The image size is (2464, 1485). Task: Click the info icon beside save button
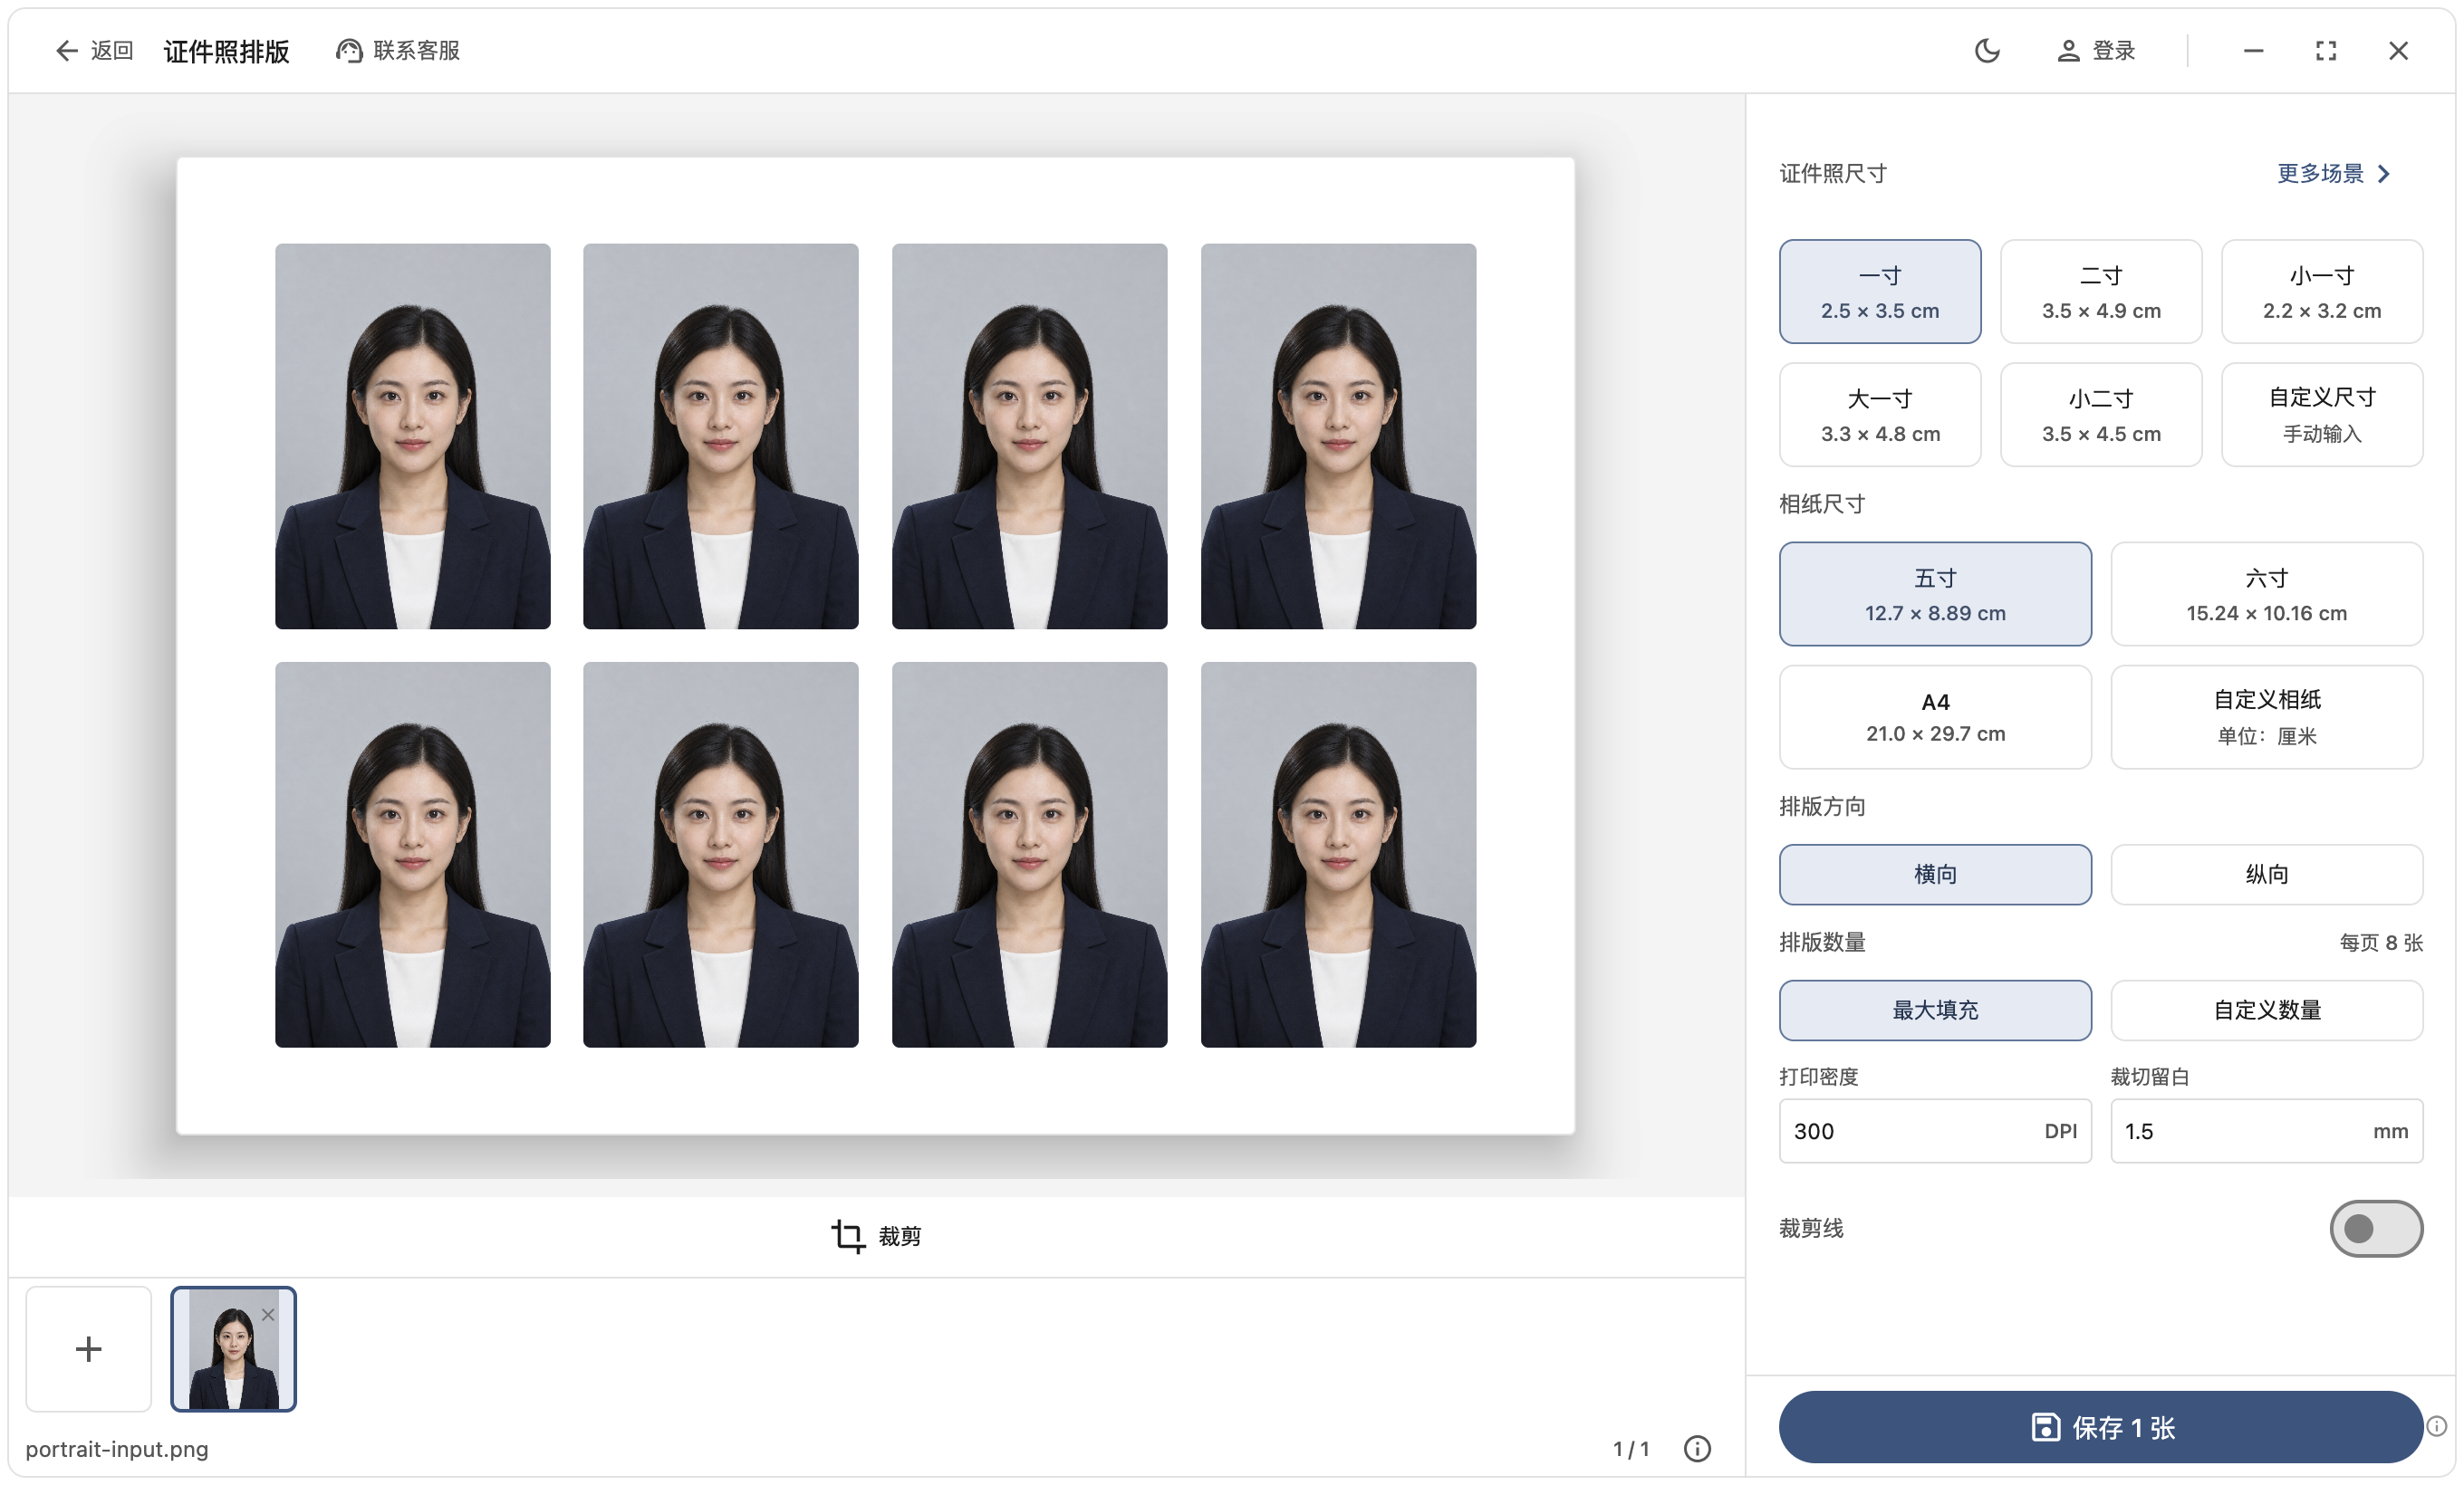pyautogui.click(x=2437, y=1426)
